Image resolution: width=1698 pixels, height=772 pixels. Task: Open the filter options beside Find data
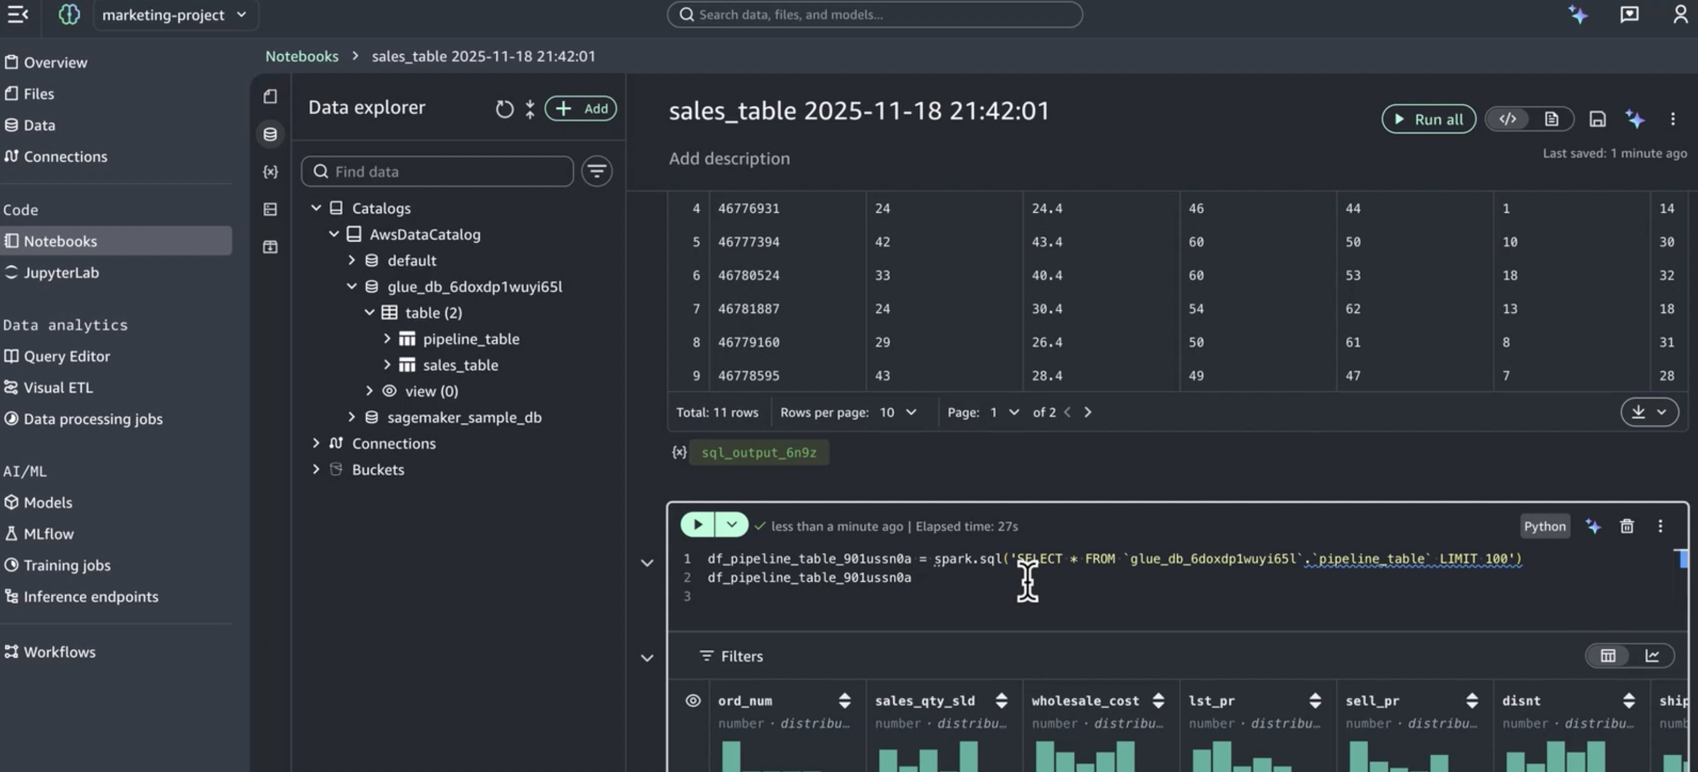[x=596, y=171]
